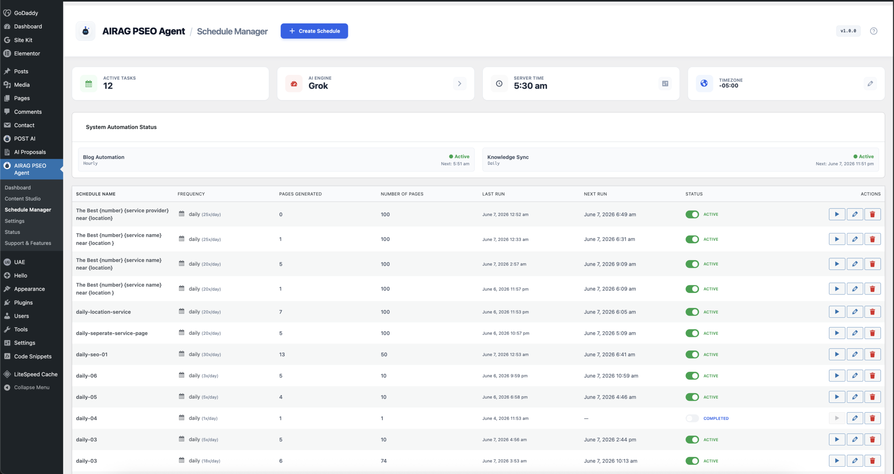Toggle the schedule last run 12:33 am

692,239
